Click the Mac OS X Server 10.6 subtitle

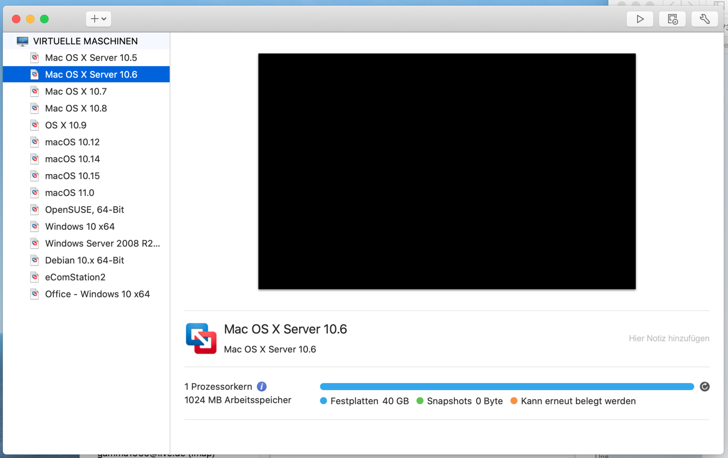point(270,349)
